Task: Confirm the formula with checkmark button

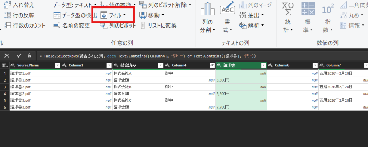Action: coord(19,56)
